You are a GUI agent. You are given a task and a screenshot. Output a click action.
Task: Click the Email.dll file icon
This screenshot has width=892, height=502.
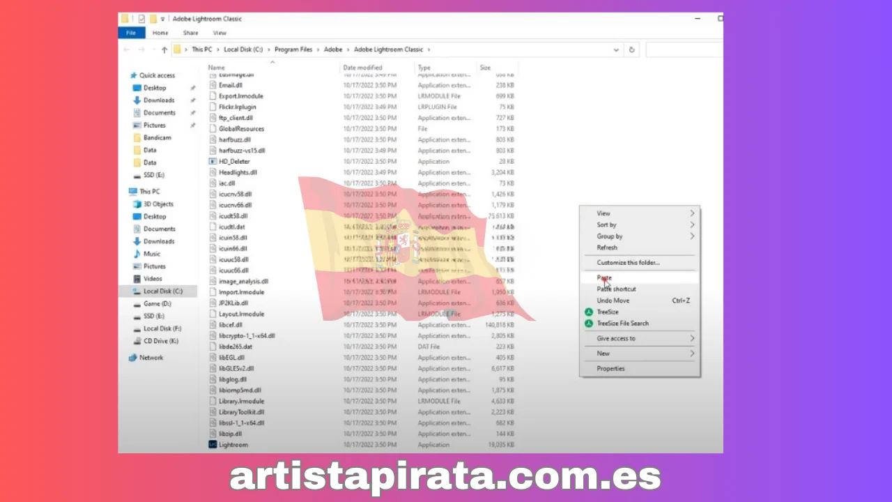point(213,85)
